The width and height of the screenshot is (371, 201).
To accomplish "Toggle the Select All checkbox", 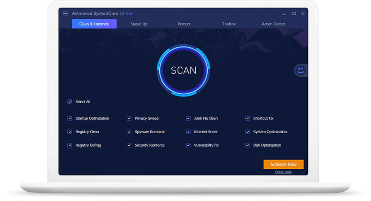I will click(70, 101).
